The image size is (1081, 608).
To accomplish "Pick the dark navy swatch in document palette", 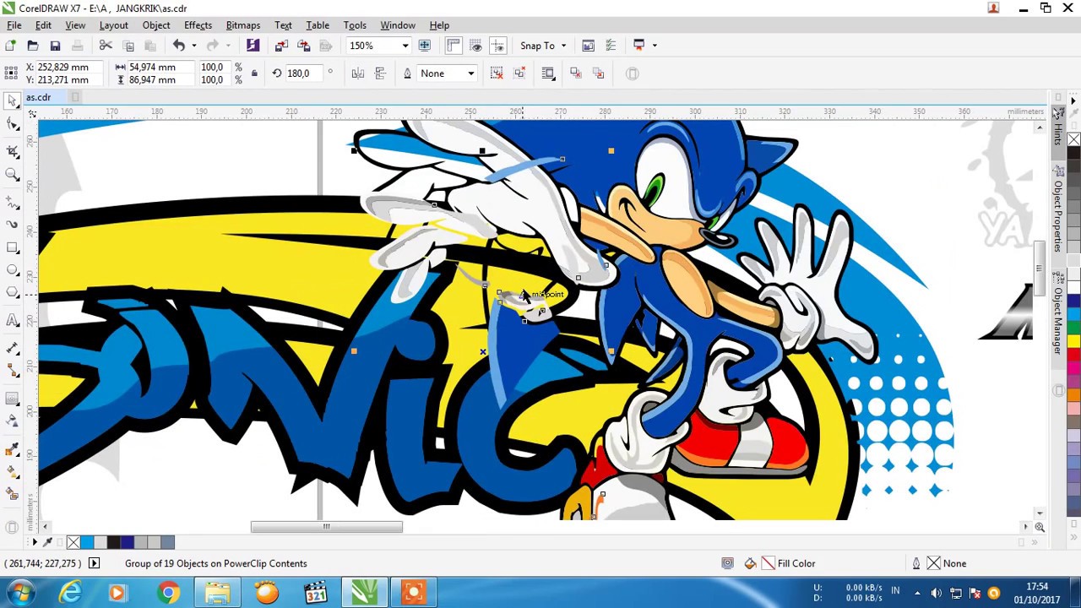I will [128, 542].
